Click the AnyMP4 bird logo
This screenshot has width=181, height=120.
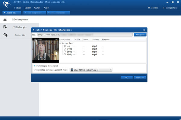(6, 5)
